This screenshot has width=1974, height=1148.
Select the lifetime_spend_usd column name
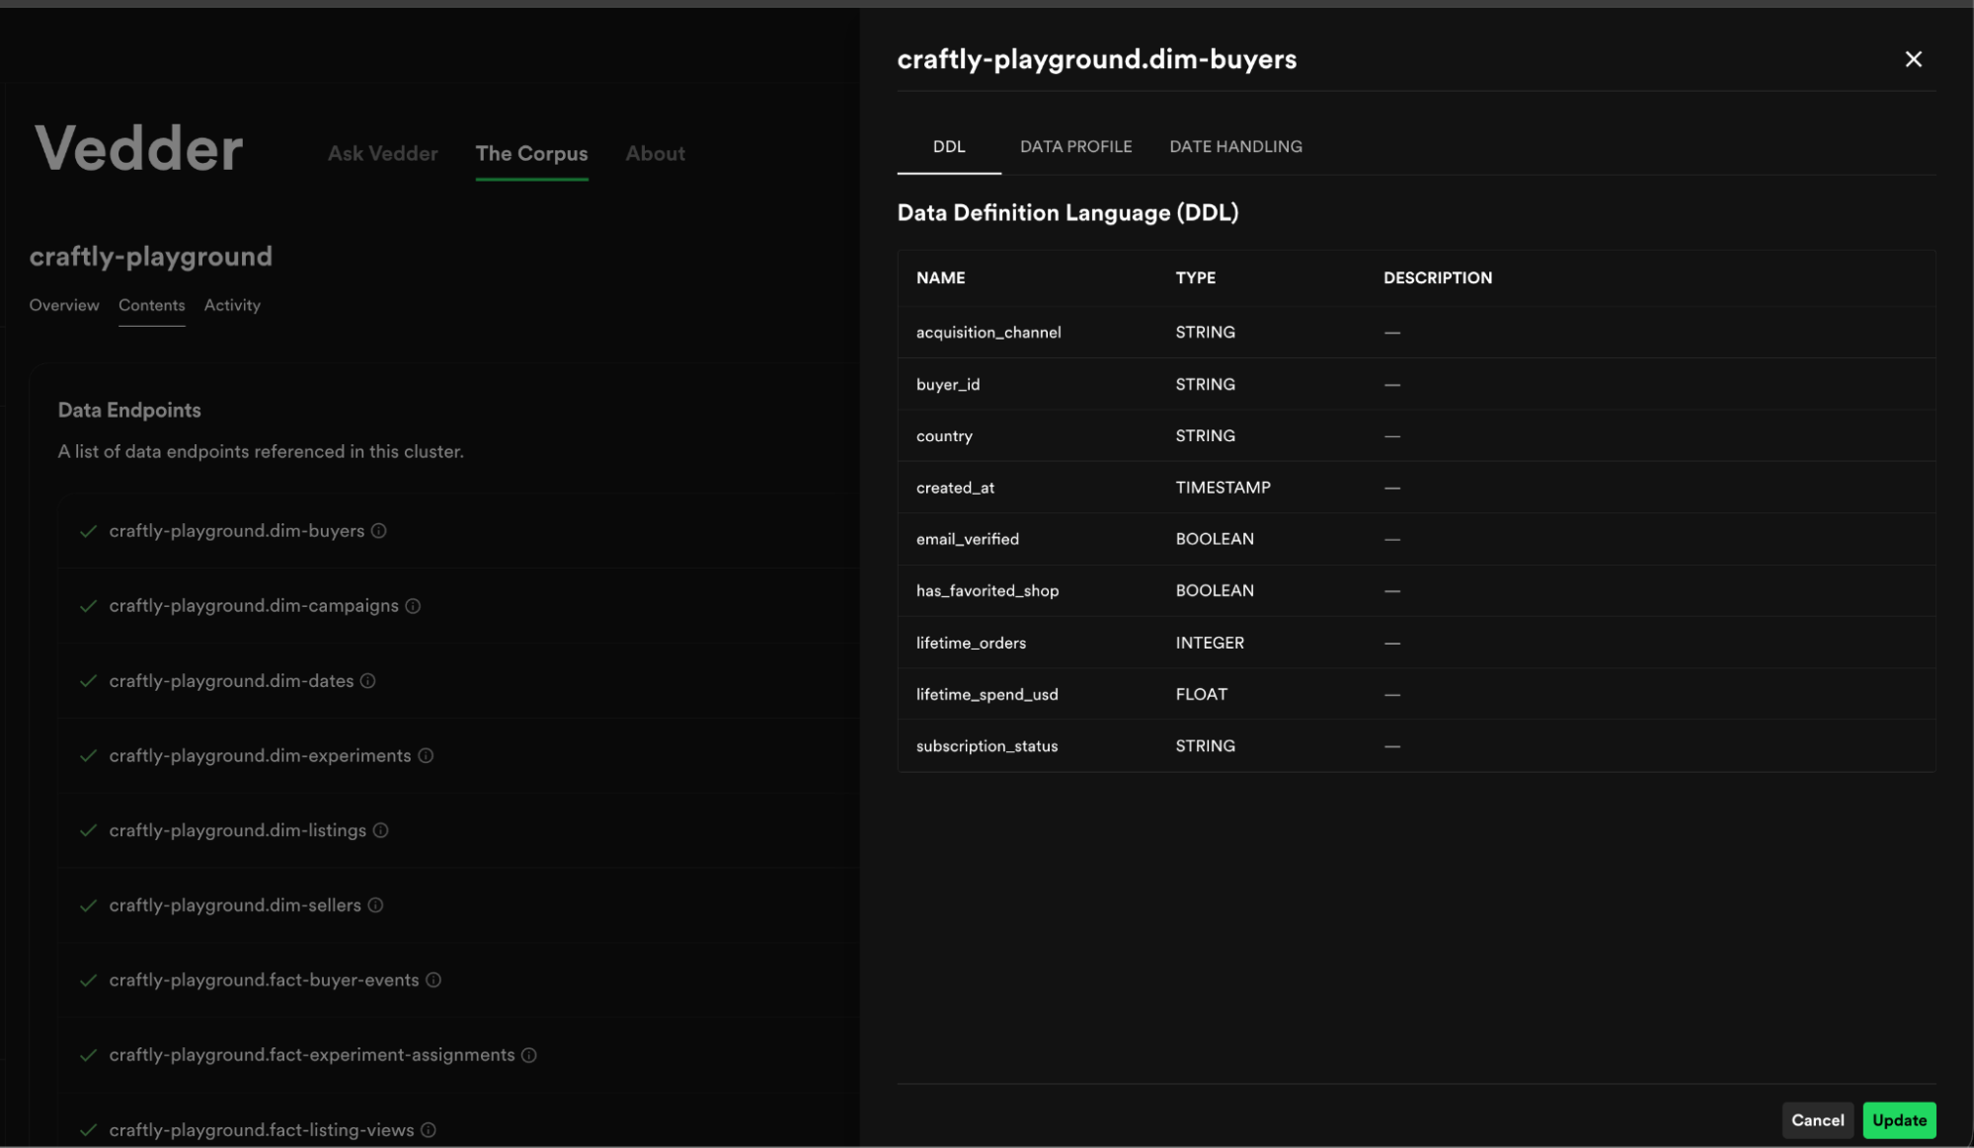[x=987, y=695]
